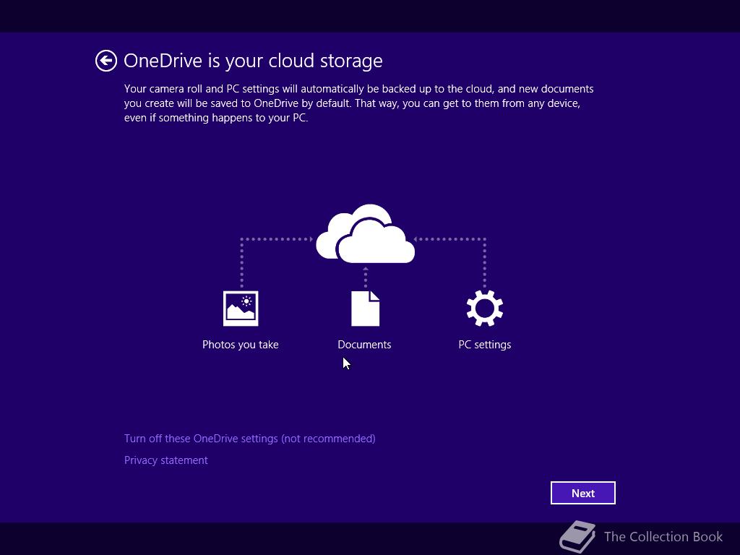The image size is (740, 555).
Task: Click the Next button
Action: (x=583, y=493)
